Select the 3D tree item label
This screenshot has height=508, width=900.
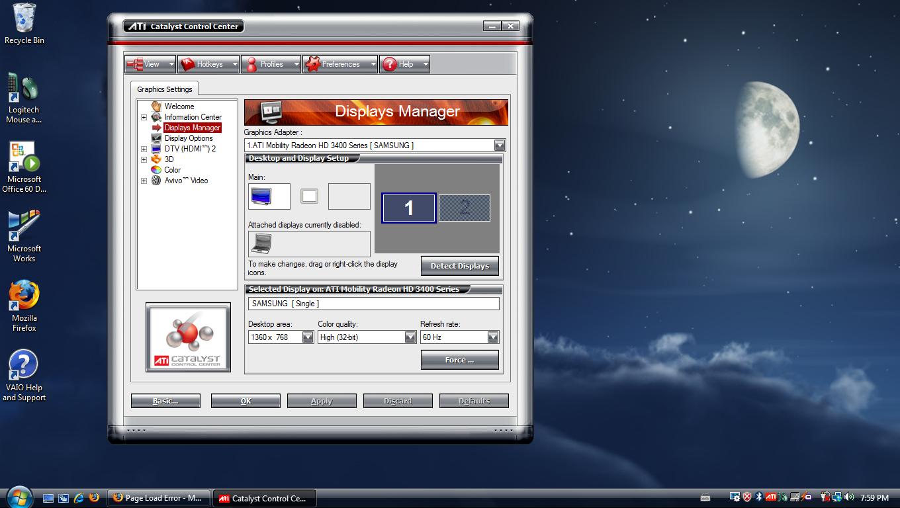click(169, 159)
